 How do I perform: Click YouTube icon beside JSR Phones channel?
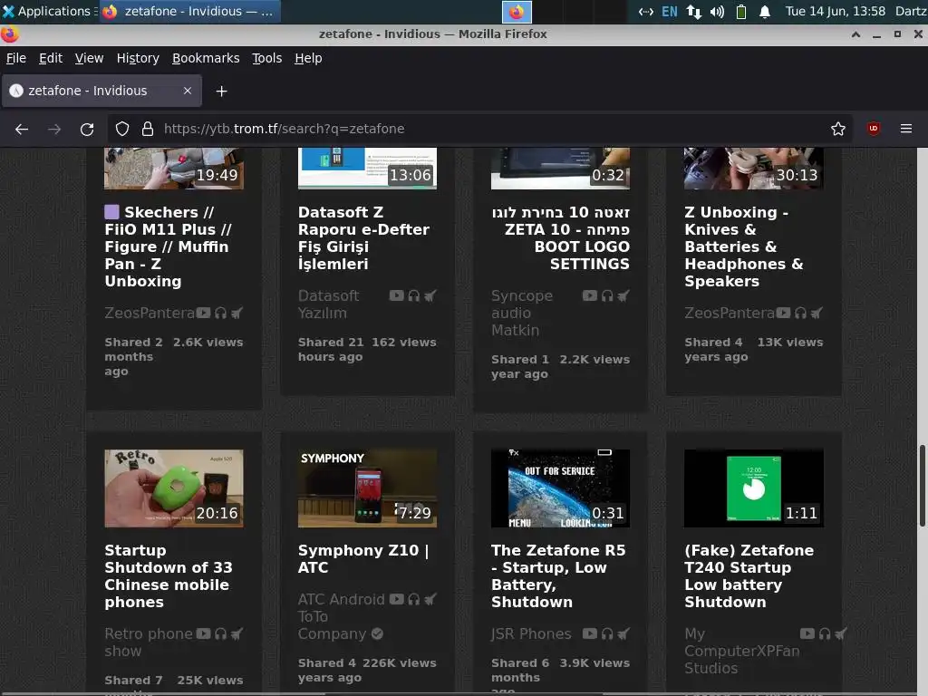click(589, 633)
